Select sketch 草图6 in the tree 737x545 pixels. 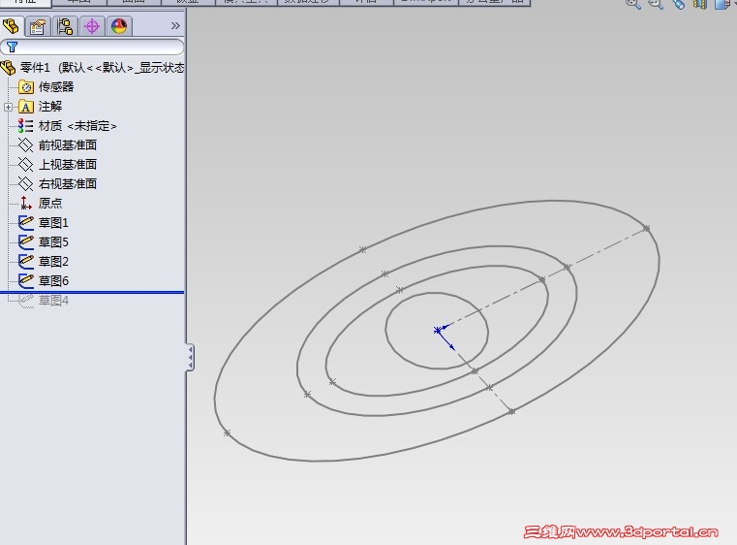click(x=44, y=280)
